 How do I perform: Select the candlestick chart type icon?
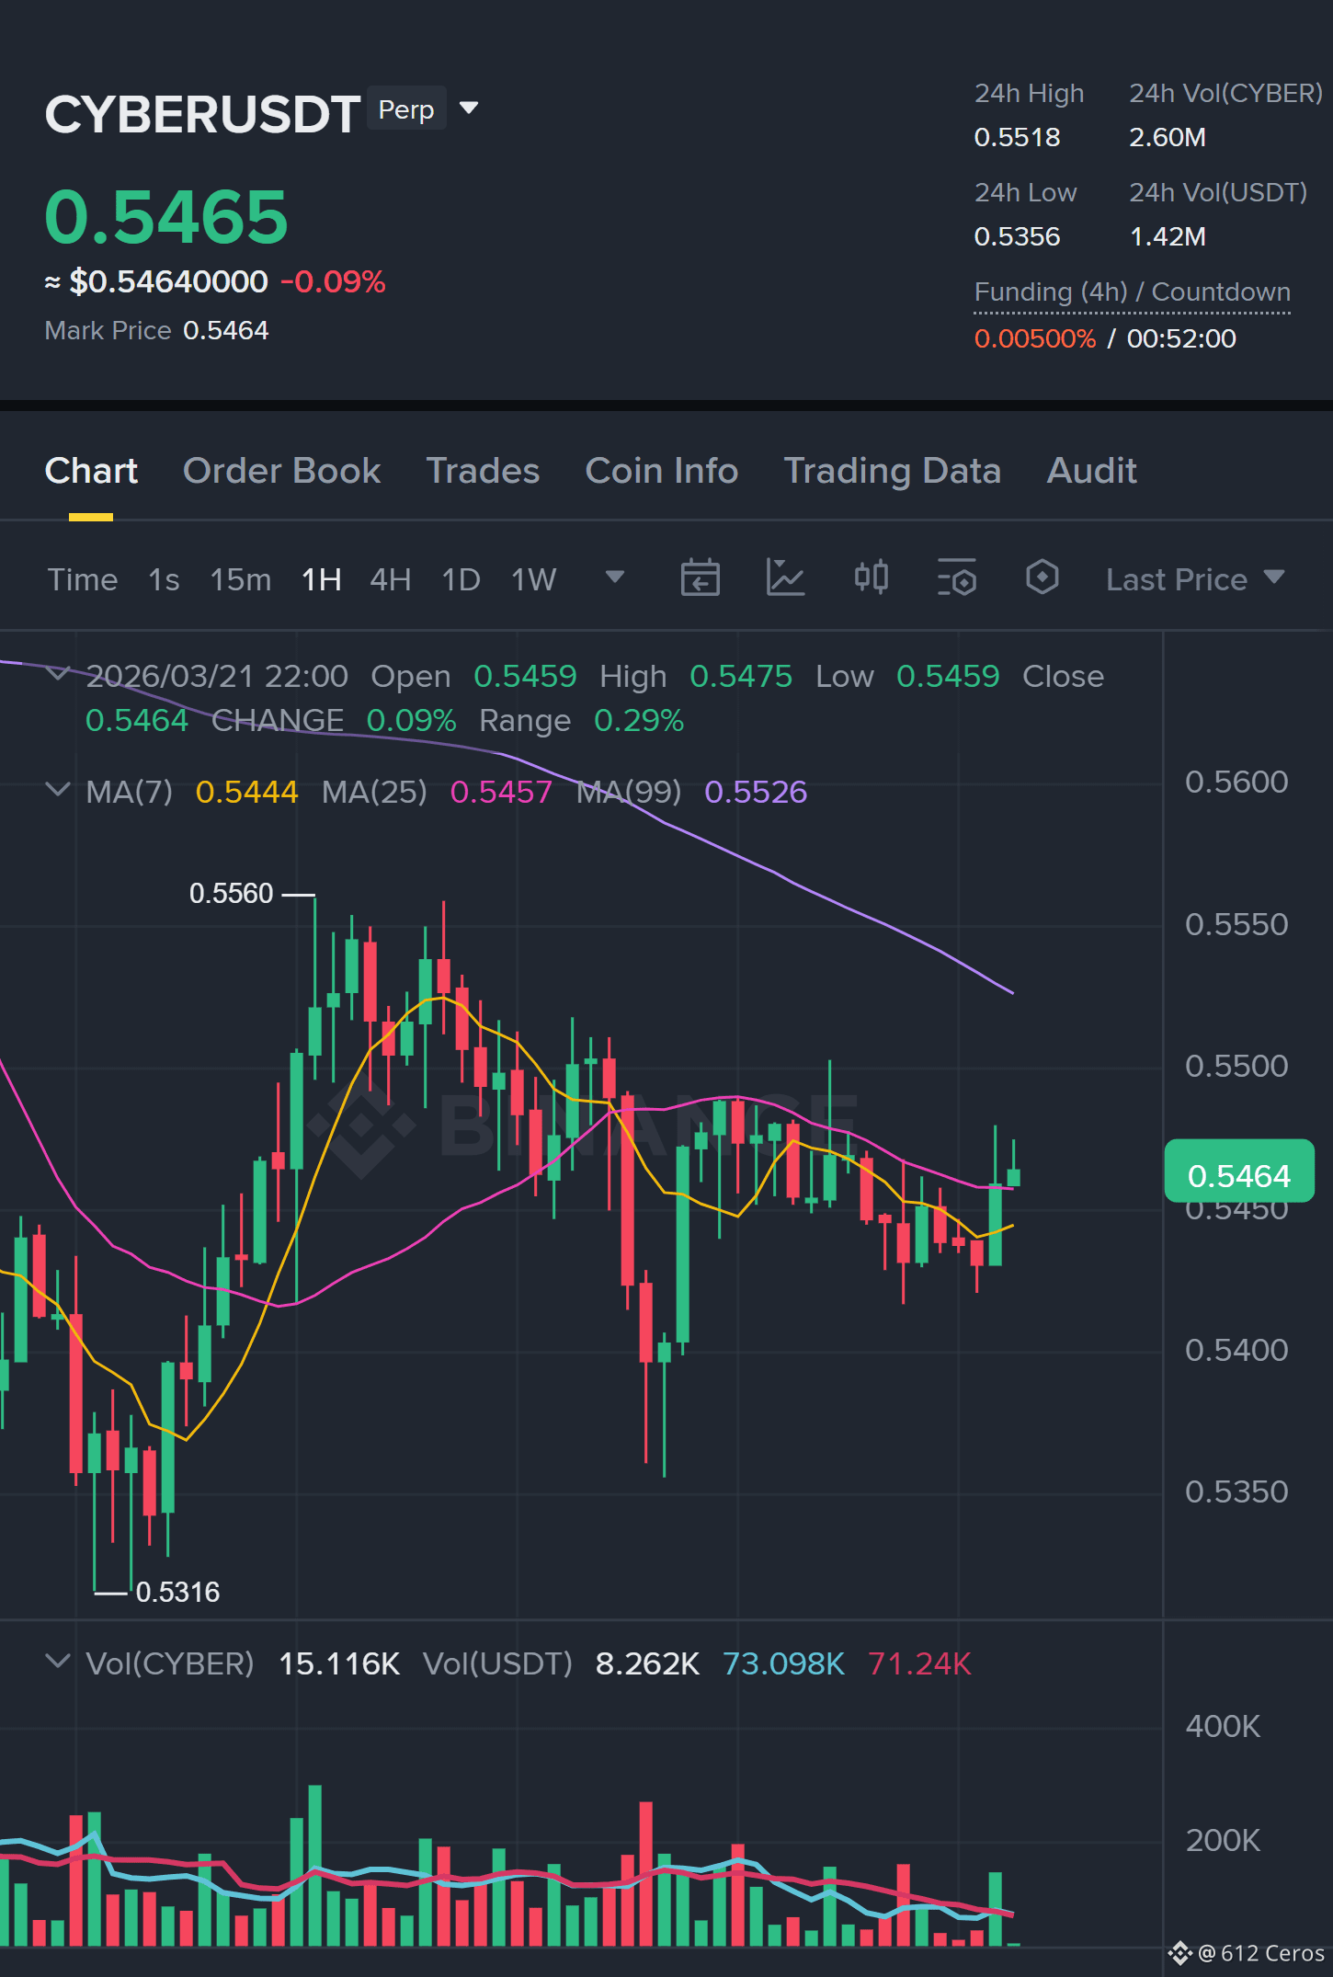click(x=871, y=578)
